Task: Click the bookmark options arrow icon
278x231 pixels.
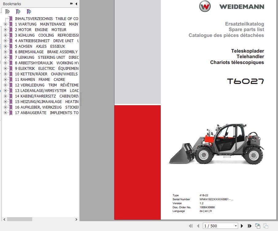Action: 29,12
